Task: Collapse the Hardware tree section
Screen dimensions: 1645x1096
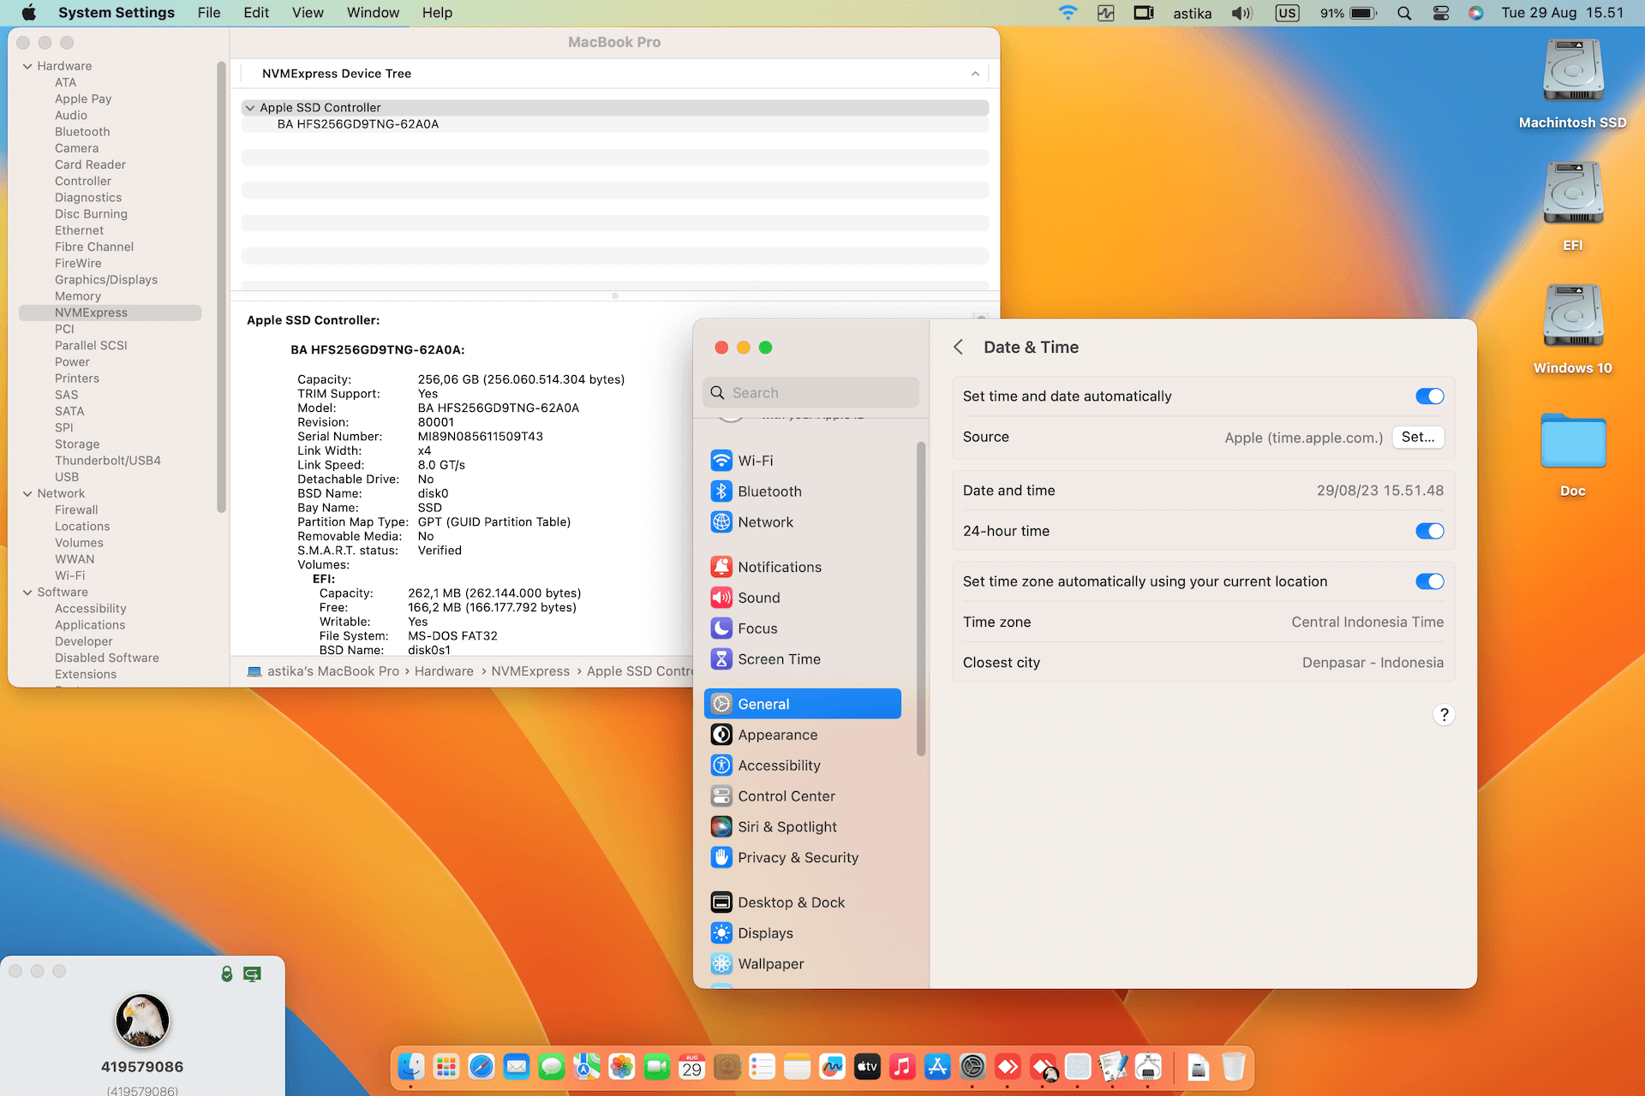Action: (27, 66)
